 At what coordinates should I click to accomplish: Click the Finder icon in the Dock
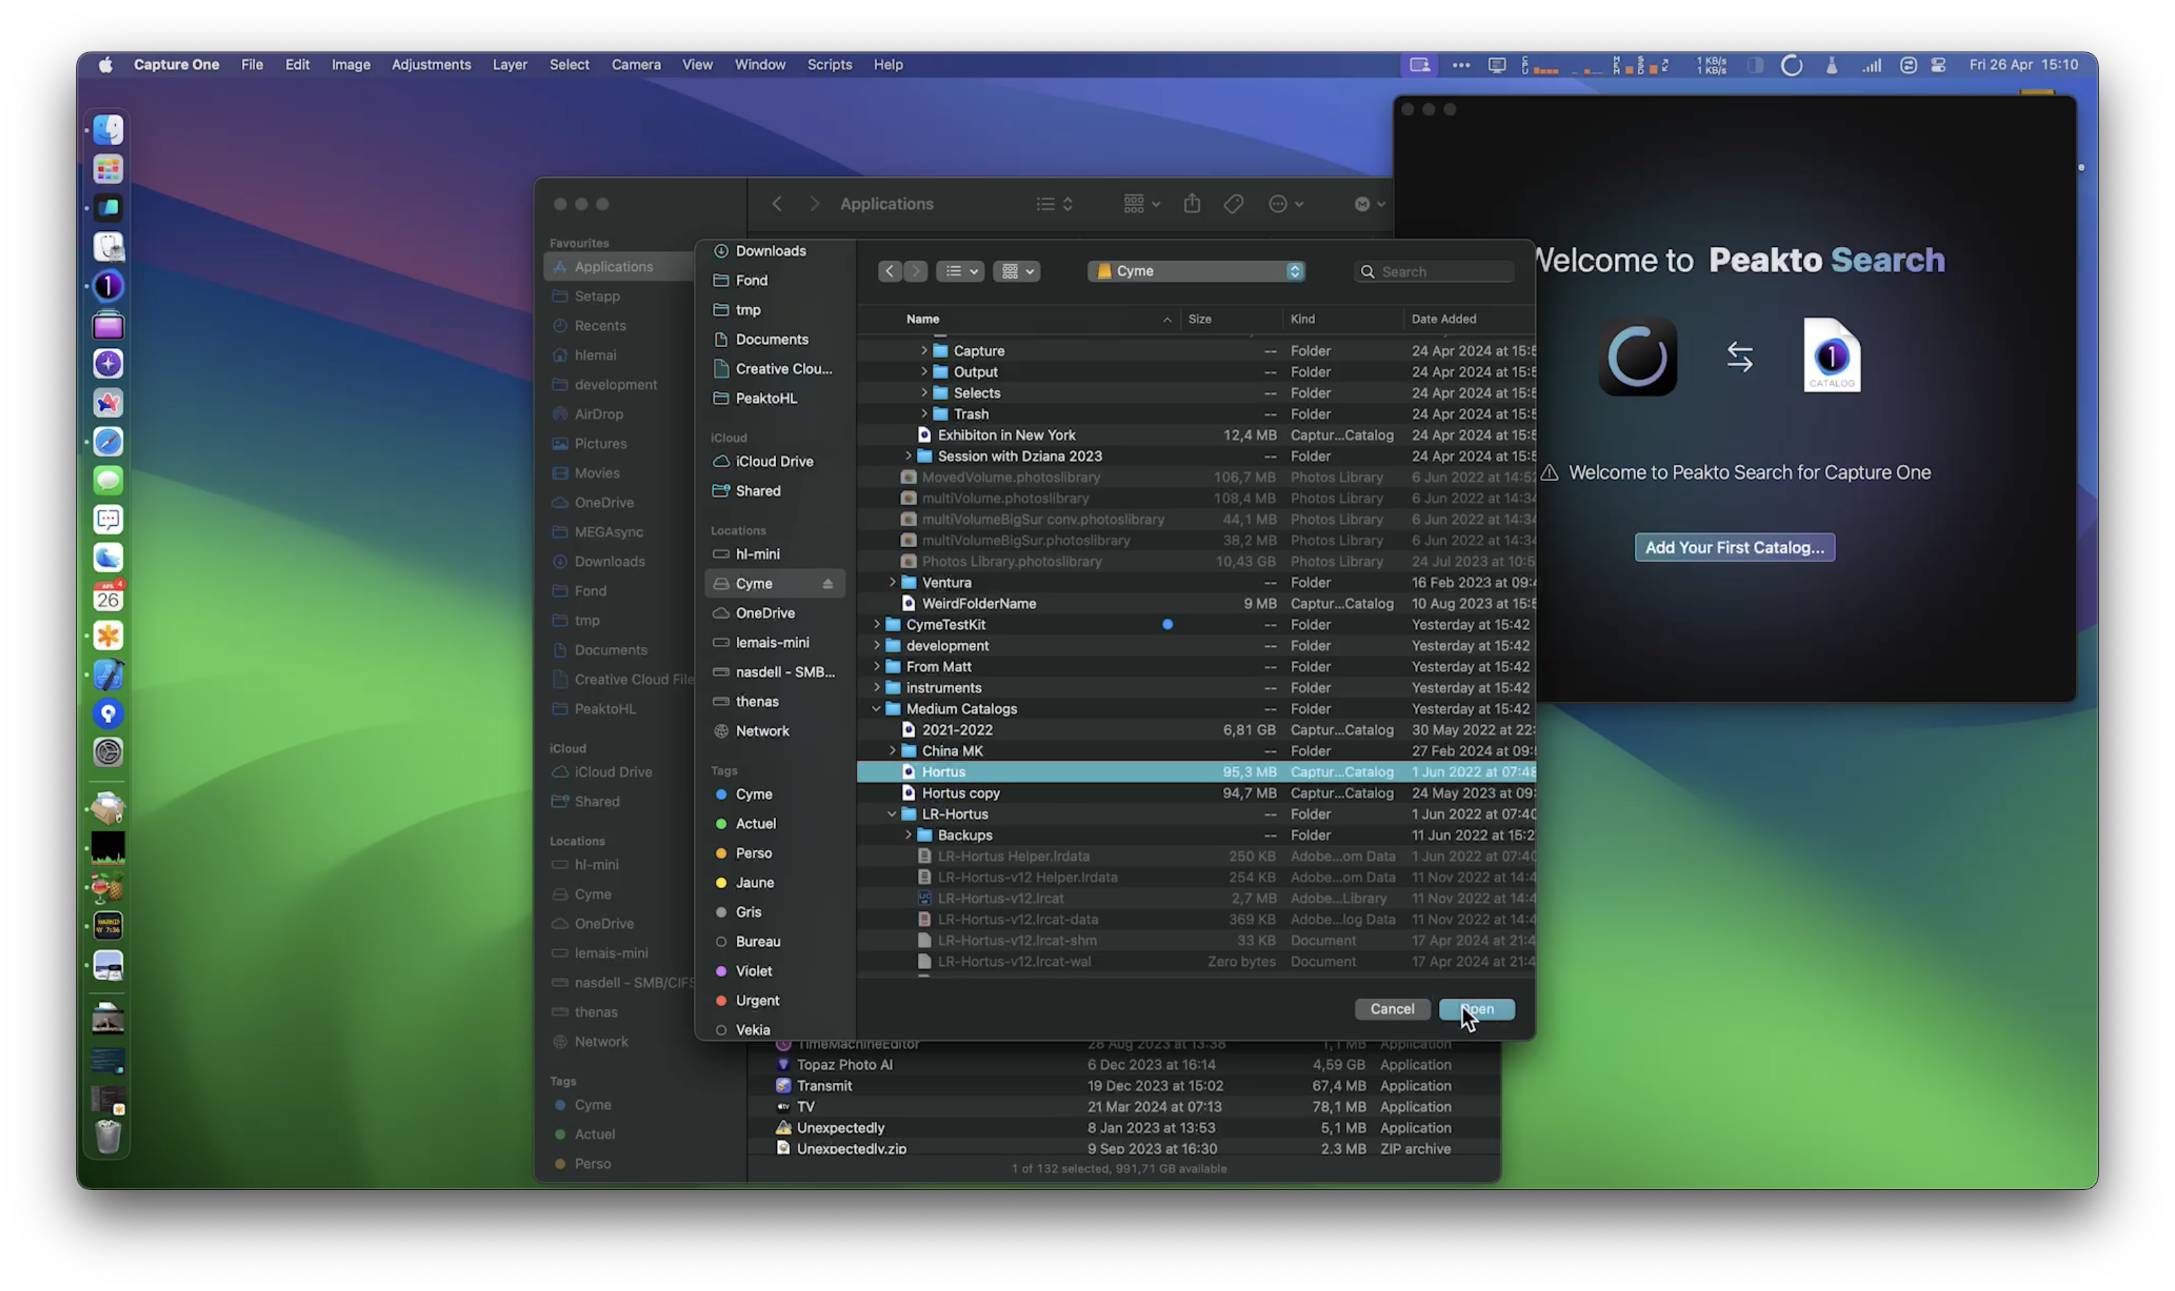pos(108,130)
